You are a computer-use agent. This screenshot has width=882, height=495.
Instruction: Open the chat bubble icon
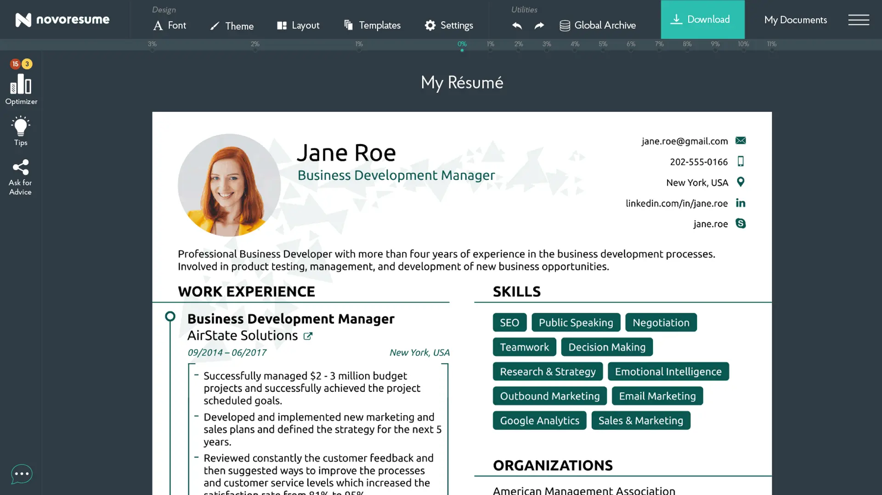tap(22, 474)
